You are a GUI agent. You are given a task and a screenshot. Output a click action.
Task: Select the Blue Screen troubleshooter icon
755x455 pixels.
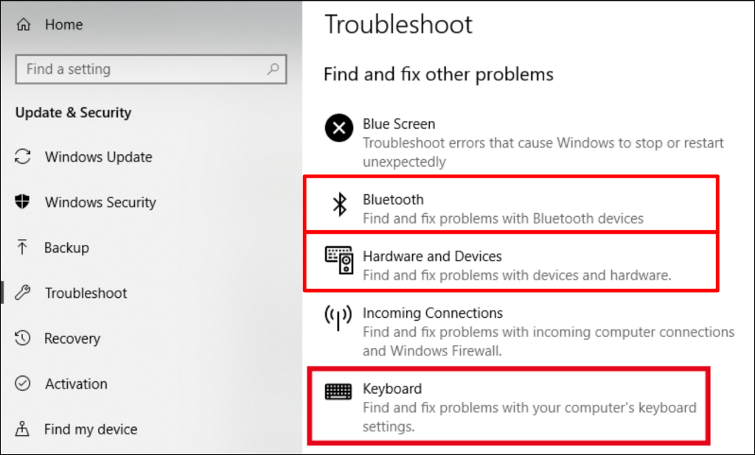click(x=338, y=128)
